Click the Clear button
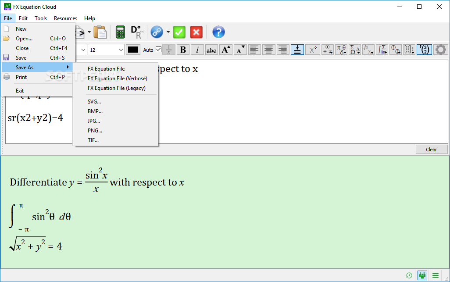450x282 pixels. [431, 150]
